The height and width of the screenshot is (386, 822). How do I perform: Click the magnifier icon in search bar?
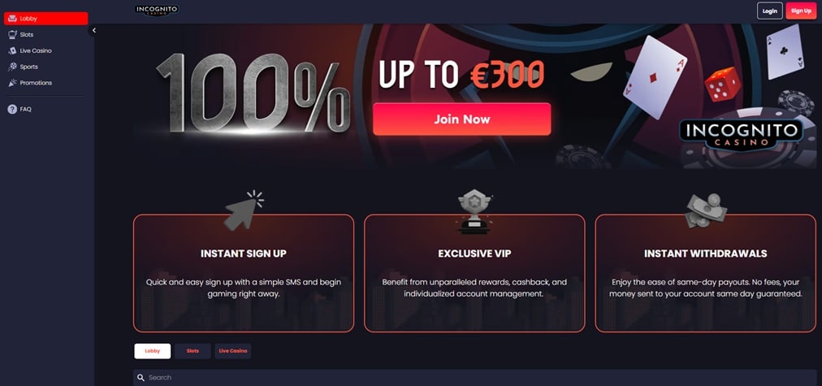click(x=141, y=378)
